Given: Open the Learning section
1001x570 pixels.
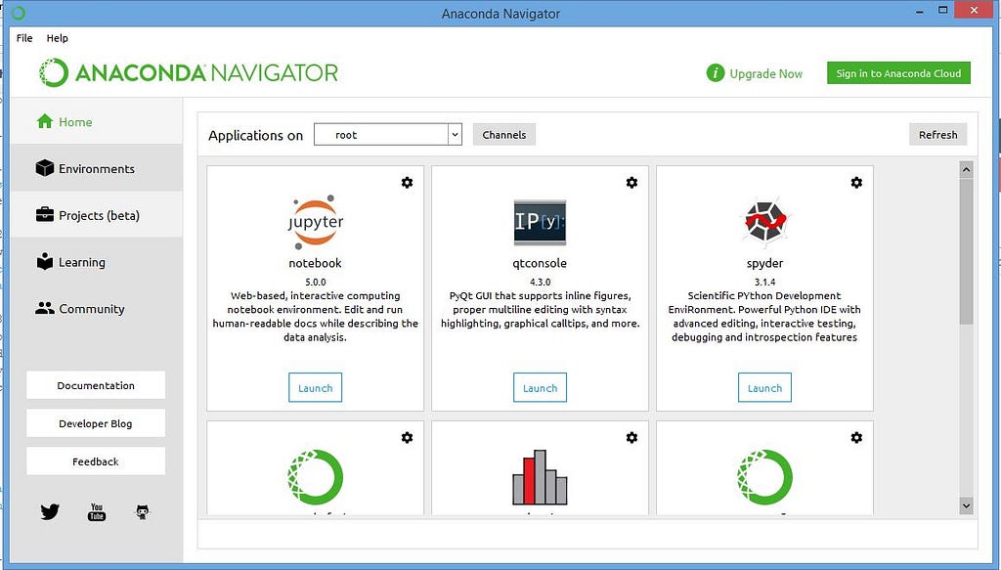Looking at the screenshot, I should [97, 262].
